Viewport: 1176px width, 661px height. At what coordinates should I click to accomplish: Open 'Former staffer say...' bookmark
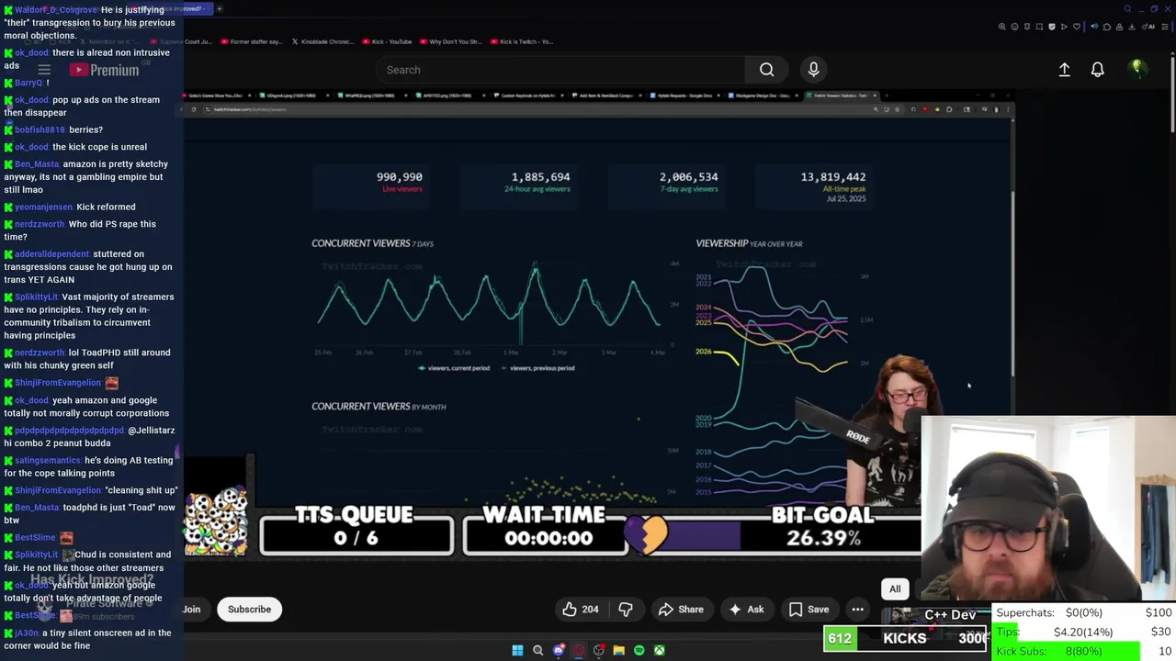(250, 41)
